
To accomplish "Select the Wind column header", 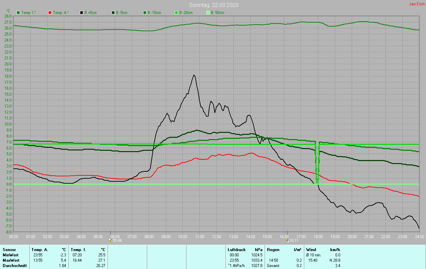I will (311, 249).
